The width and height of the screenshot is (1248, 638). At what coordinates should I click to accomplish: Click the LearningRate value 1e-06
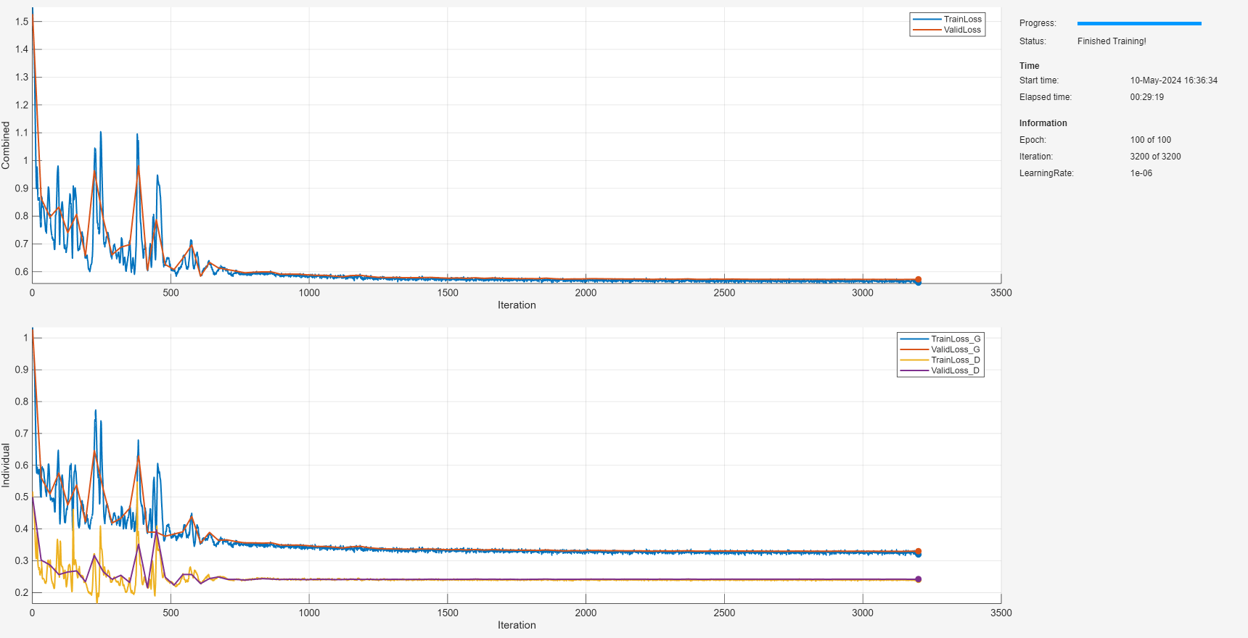click(x=1141, y=173)
